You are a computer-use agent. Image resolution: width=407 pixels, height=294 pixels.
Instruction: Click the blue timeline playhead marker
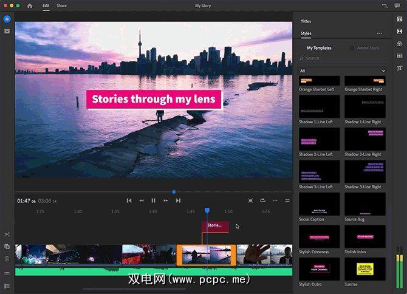point(207,210)
